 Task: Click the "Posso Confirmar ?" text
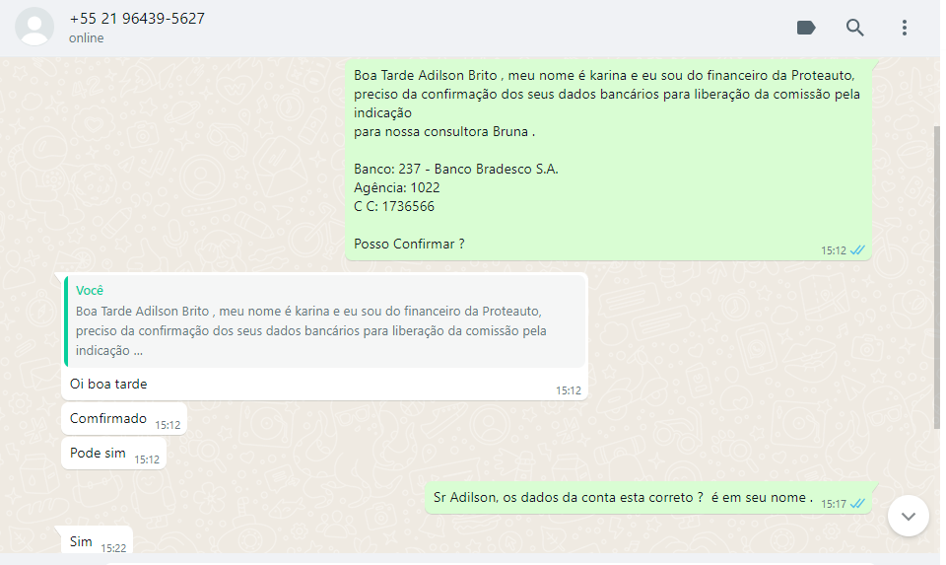tap(409, 244)
